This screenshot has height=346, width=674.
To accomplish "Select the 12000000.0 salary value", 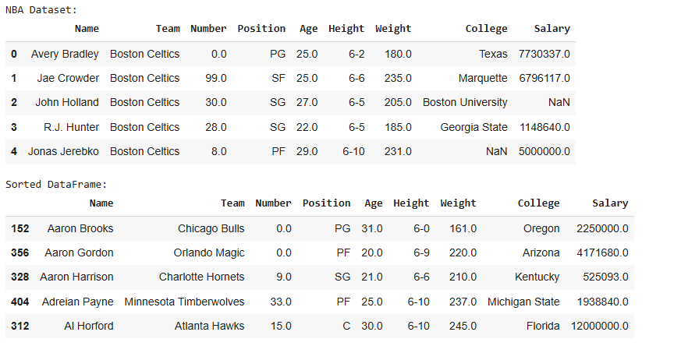I will coord(600,326).
